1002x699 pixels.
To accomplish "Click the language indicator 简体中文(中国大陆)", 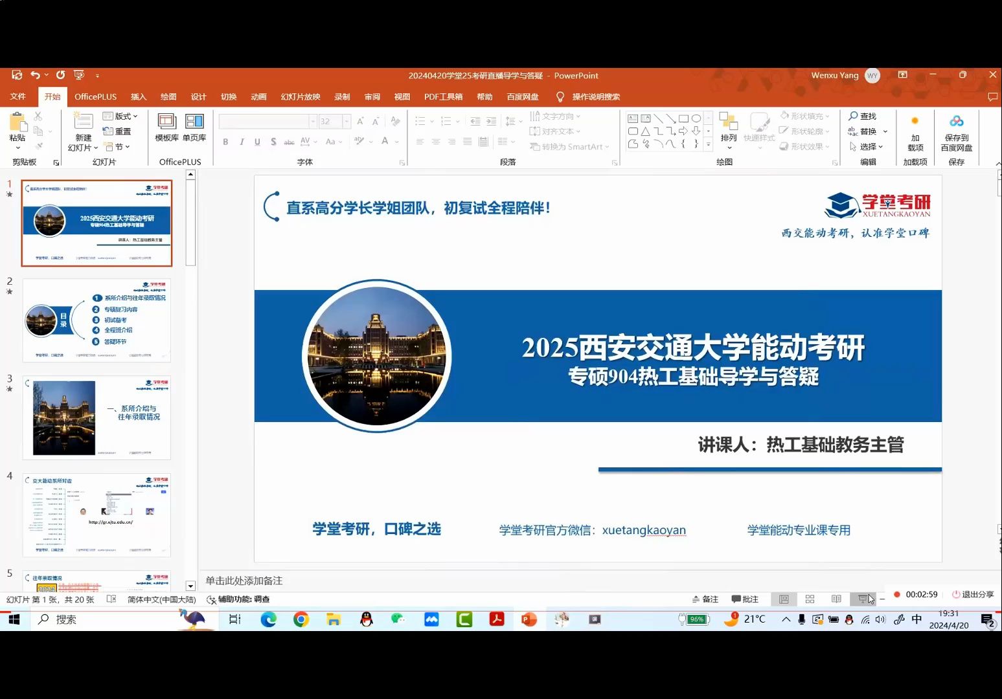I will 161,599.
